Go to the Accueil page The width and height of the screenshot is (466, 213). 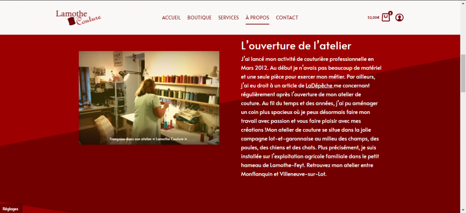171,18
